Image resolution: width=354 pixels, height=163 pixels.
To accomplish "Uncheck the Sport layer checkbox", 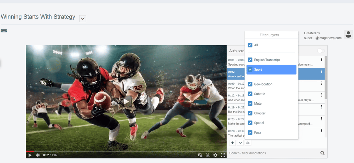I will click(250, 70).
